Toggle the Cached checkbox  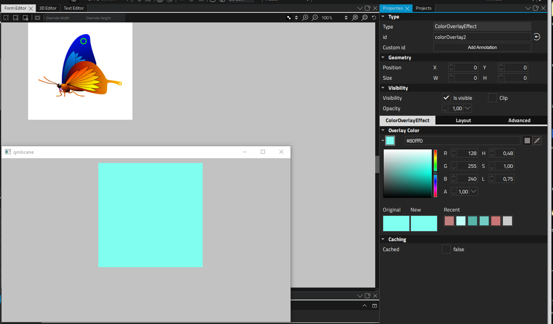point(446,249)
